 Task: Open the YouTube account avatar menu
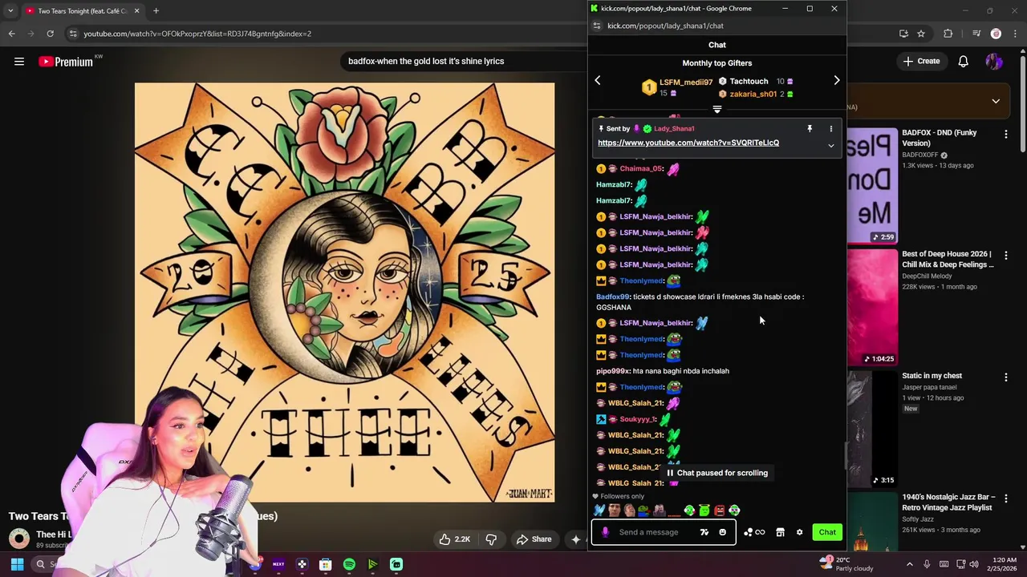click(x=994, y=62)
